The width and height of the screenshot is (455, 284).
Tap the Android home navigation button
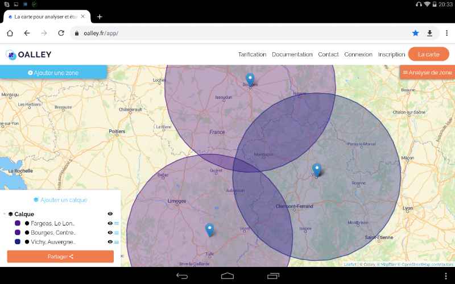(227, 275)
